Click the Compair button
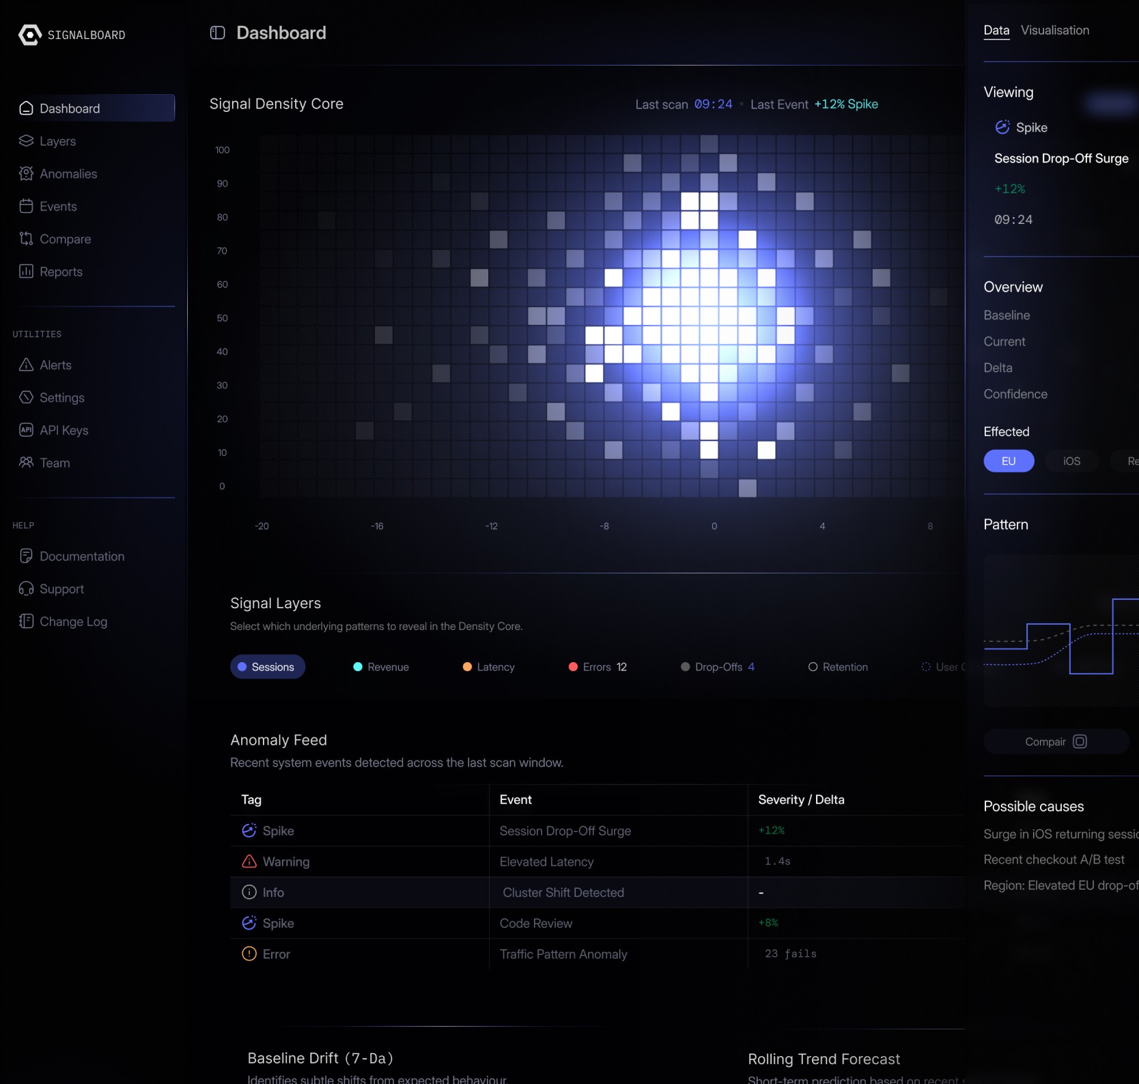This screenshot has height=1084, width=1139. tap(1056, 742)
